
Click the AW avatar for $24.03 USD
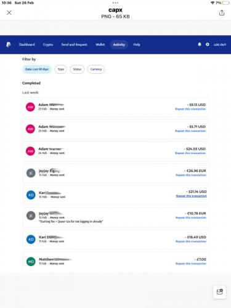30,151
